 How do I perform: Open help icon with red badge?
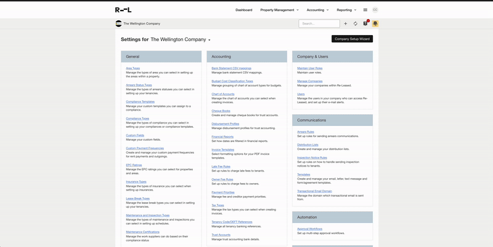(x=365, y=23)
